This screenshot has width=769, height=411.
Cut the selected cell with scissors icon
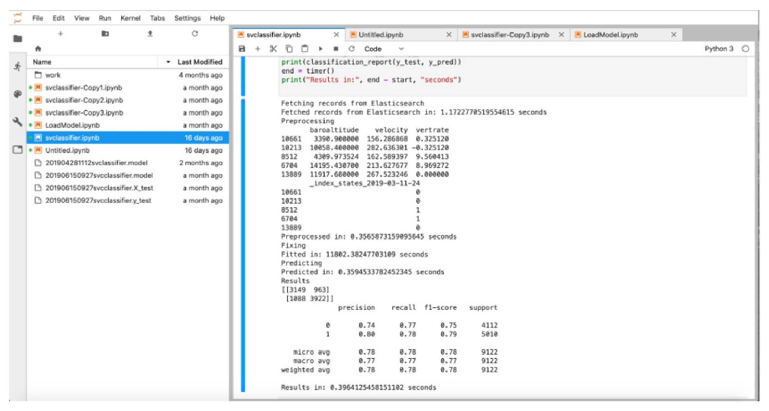tap(273, 49)
